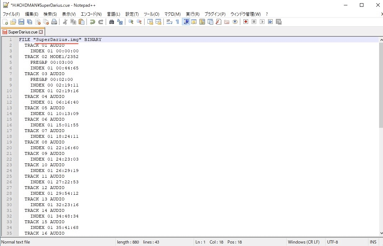Click line INDEX 00 02:19:11
Viewport: 383px width, 246px height.
[x=54, y=85]
